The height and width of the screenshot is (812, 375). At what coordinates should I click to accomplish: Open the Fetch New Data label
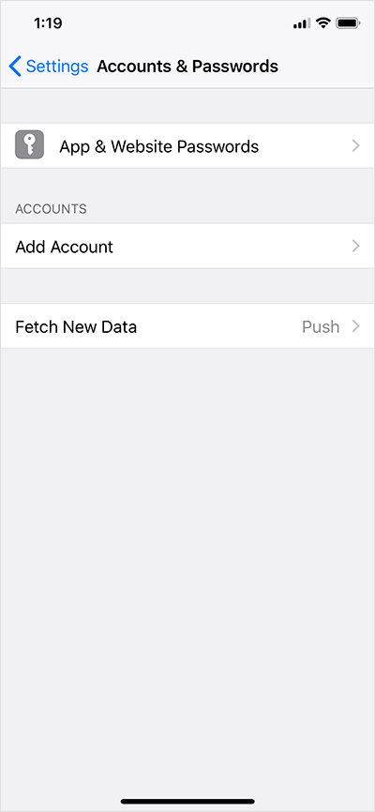pos(76,326)
